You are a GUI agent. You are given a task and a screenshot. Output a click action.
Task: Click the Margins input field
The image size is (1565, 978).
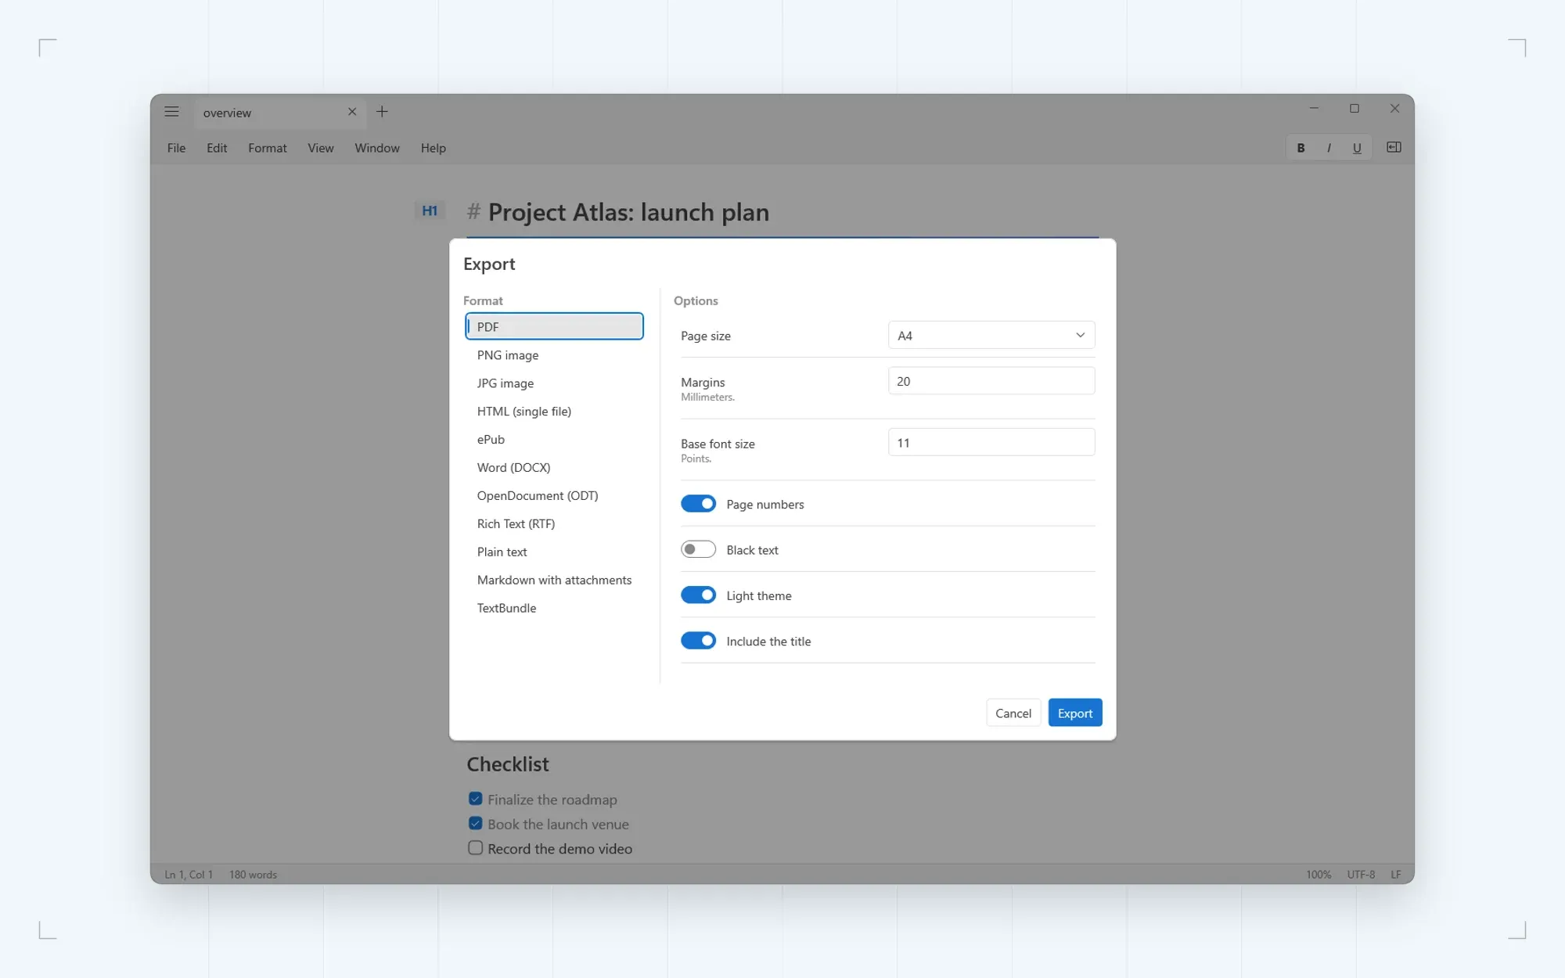(x=991, y=381)
